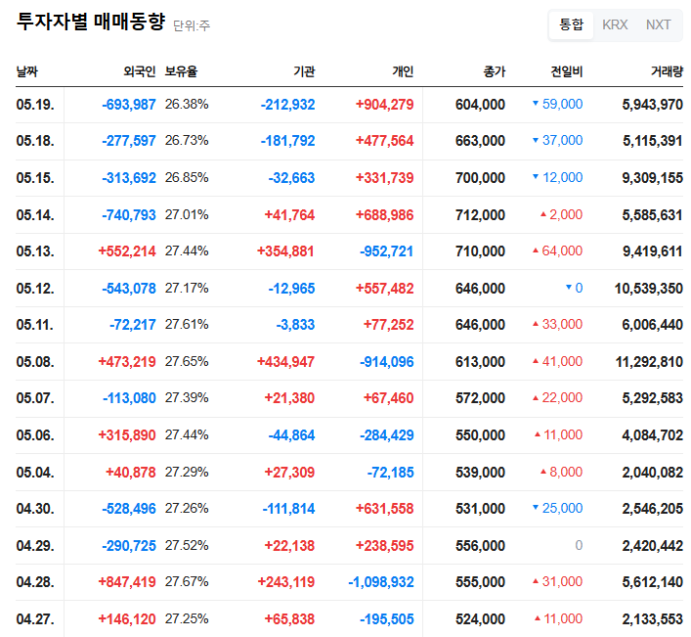Select date cell 05.19.
Screen dimensions: 691x637
click(35, 105)
